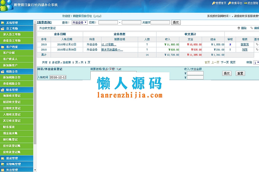This screenshot has height=172, width=259.
Task: Open 添加线路公告 in sidebar
Action: click(16, 77)
